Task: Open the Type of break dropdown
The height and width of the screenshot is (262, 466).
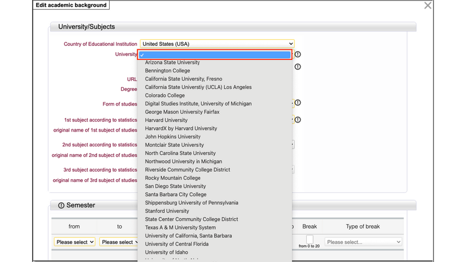Action: pyautogui.click(x=363, y=242)
